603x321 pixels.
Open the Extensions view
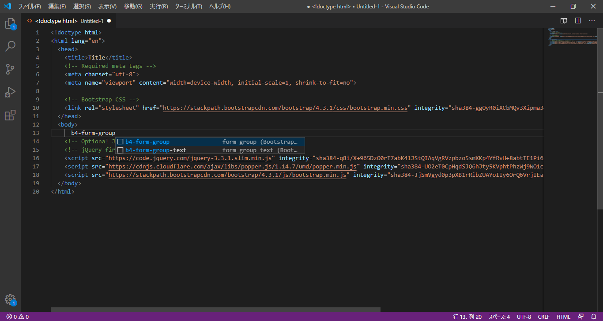[10, 115]
